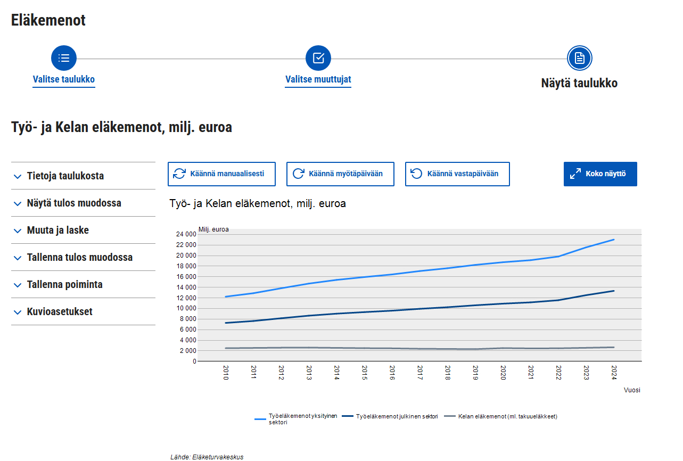This screenshot has width=683, height=461.
Task: Expand the Kuvioasetukset chart settings
Action: pos(60,312)
